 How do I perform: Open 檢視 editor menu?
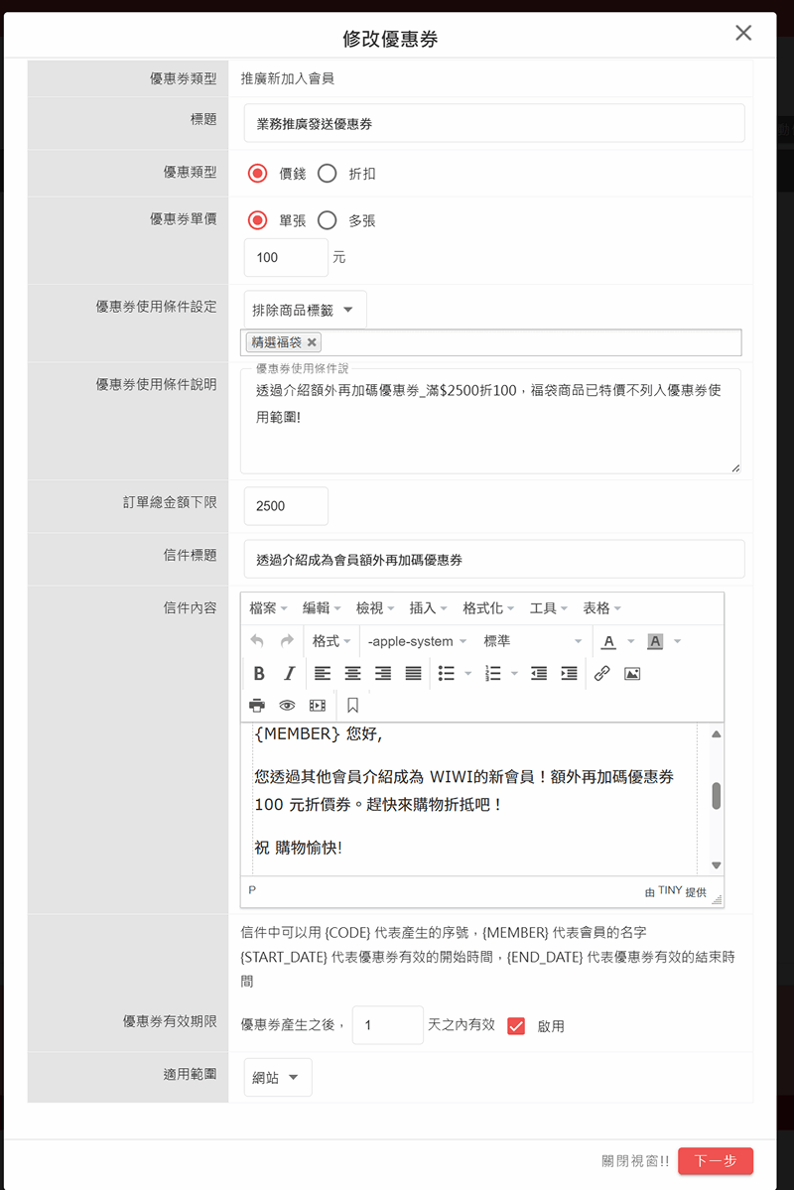tap(376, 608)
